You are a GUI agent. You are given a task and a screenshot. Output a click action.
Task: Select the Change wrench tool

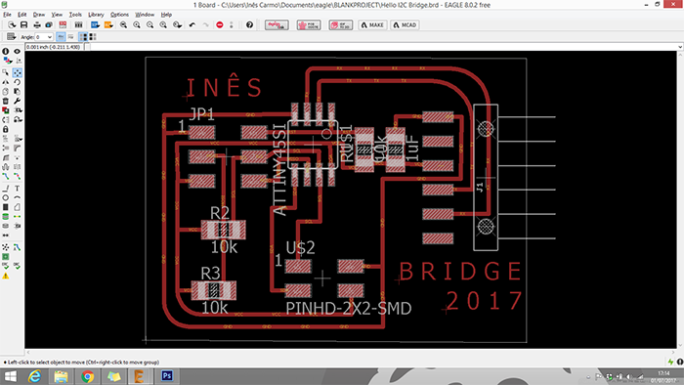(17, 101)
